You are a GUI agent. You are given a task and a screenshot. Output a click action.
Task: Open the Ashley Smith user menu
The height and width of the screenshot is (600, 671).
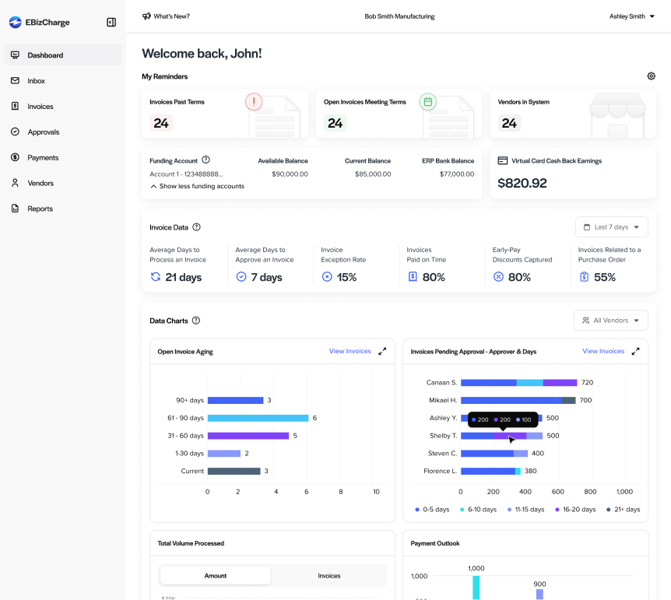pos(632,16)
